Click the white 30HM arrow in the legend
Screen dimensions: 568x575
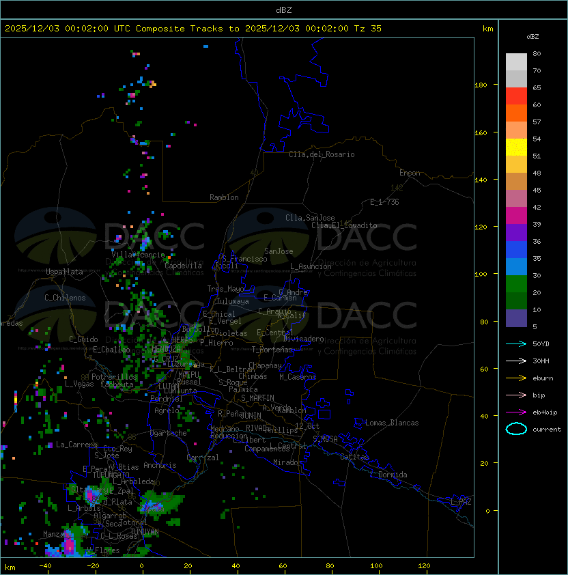click(x=516, y=361)
